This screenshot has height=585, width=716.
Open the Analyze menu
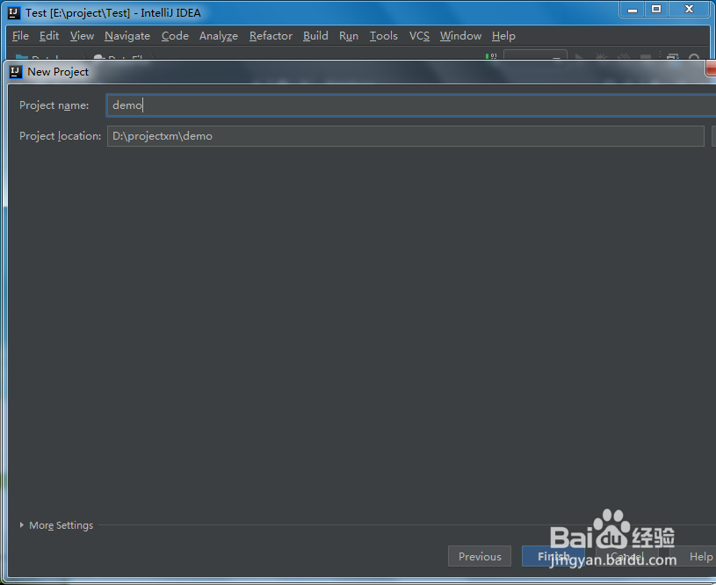pyautogui.click(x=218, y=36)
